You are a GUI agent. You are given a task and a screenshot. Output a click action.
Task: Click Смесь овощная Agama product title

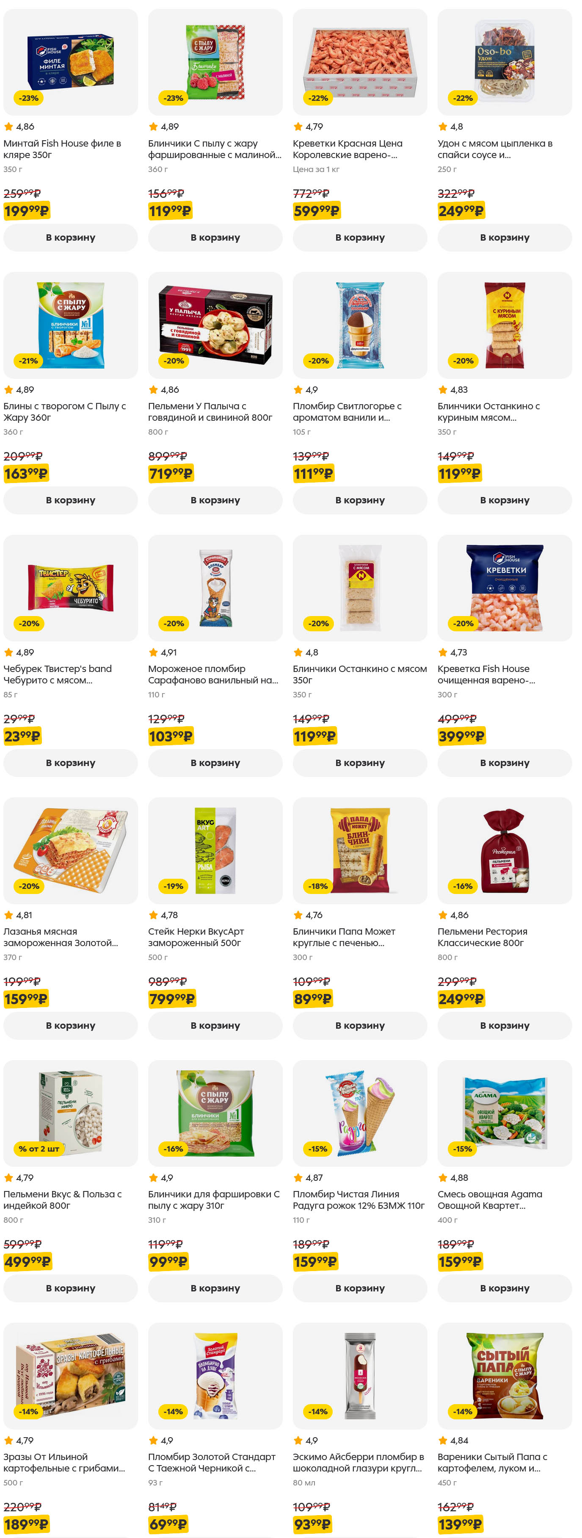[x=490, y=1200]
